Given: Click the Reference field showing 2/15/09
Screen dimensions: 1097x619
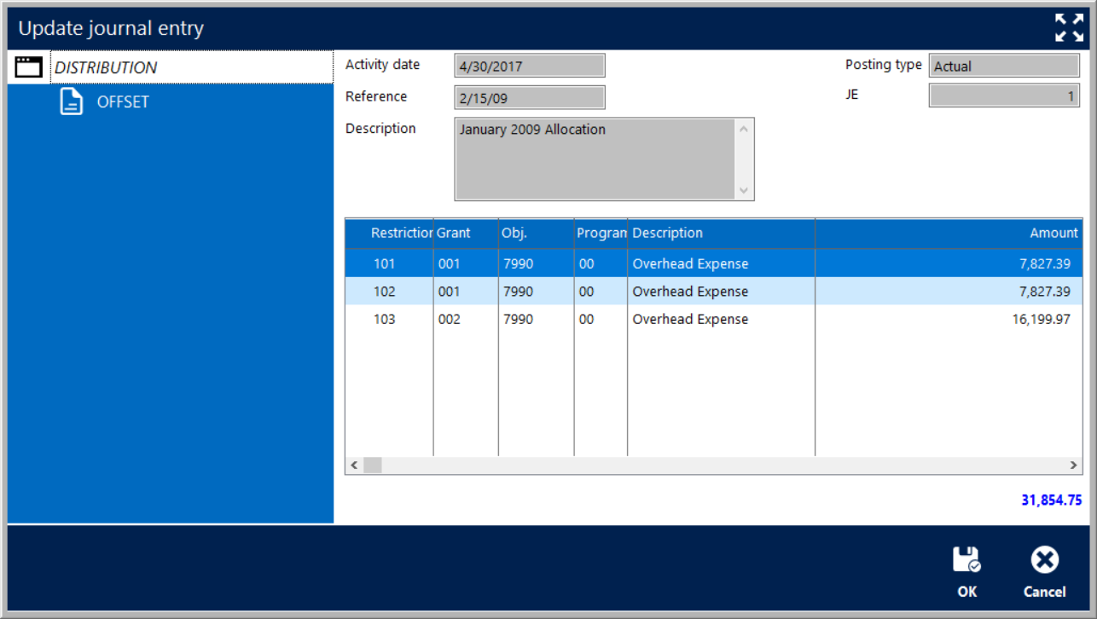Looking at the screenshot, I should click(530, 98).
